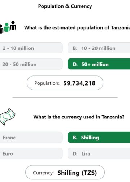Select answer D '50+ million'

(99, 64)
